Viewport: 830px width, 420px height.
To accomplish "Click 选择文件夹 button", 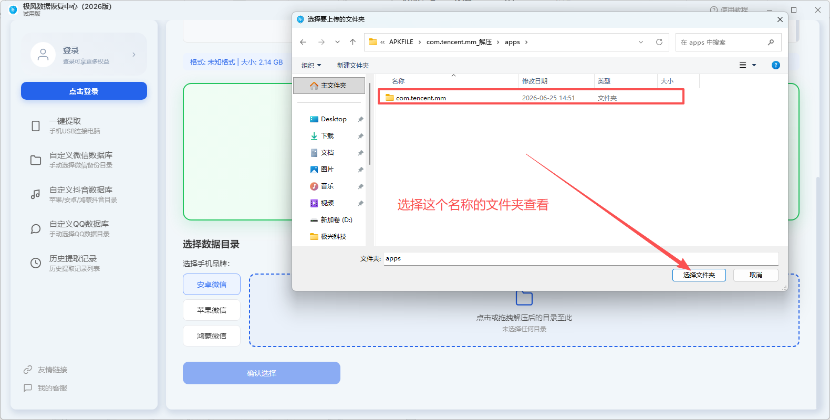I will point(699,275).
